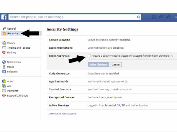Open the Mobile settings section

[x=11, y=67]
